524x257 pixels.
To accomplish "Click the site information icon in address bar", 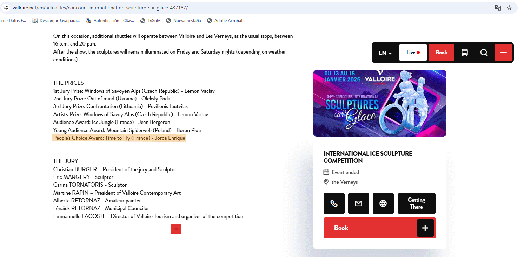I will [x=5, y=8].
